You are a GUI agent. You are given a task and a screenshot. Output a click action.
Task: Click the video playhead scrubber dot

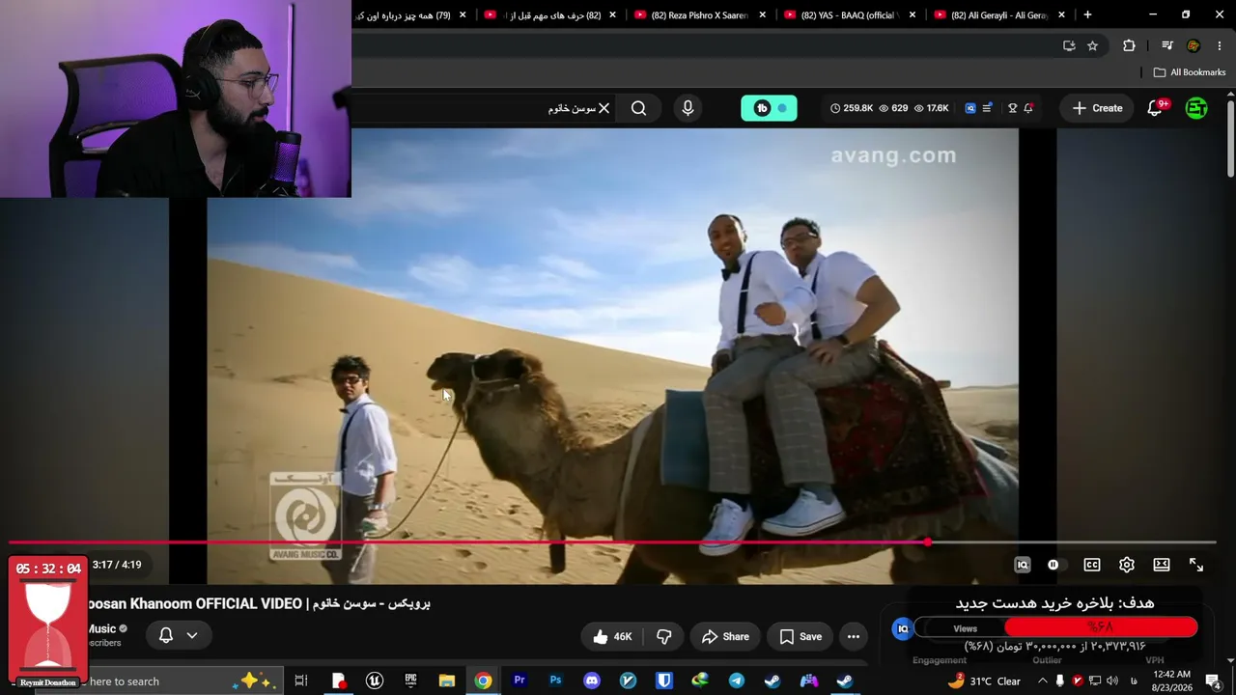(x=927, y=542)
